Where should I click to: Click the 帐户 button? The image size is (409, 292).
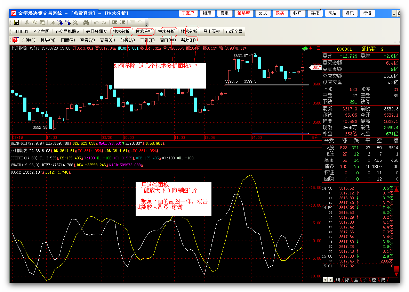tap(298, 13)
